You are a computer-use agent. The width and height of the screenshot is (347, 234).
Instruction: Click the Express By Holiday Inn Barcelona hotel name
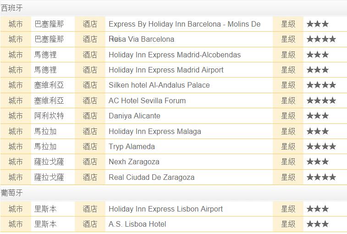[185, 24]
